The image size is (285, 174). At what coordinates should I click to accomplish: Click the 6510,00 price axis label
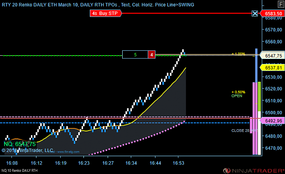(274, 100)
